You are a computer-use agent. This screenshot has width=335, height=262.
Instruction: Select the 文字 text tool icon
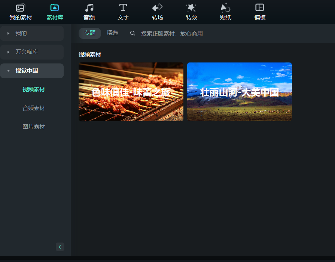pyautogui.click(x=123, y=8)
